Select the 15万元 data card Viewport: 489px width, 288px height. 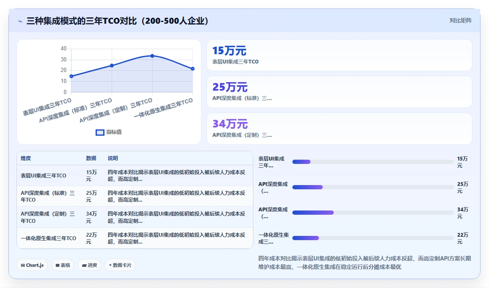point(339,55)
